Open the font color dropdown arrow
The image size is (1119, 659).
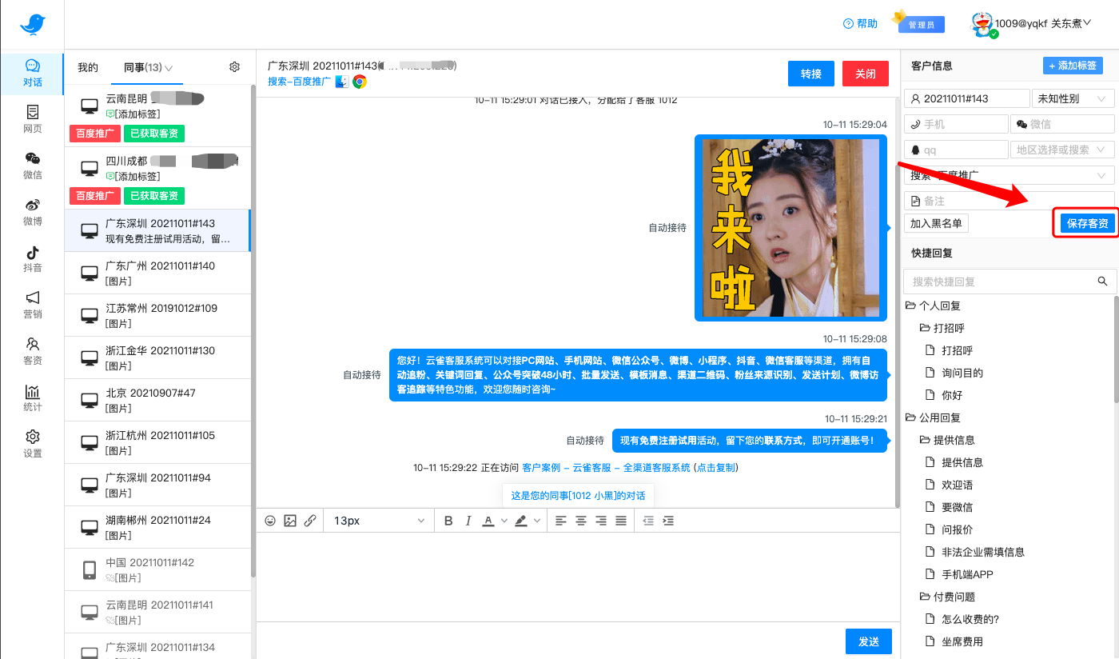tap(504, 521)
